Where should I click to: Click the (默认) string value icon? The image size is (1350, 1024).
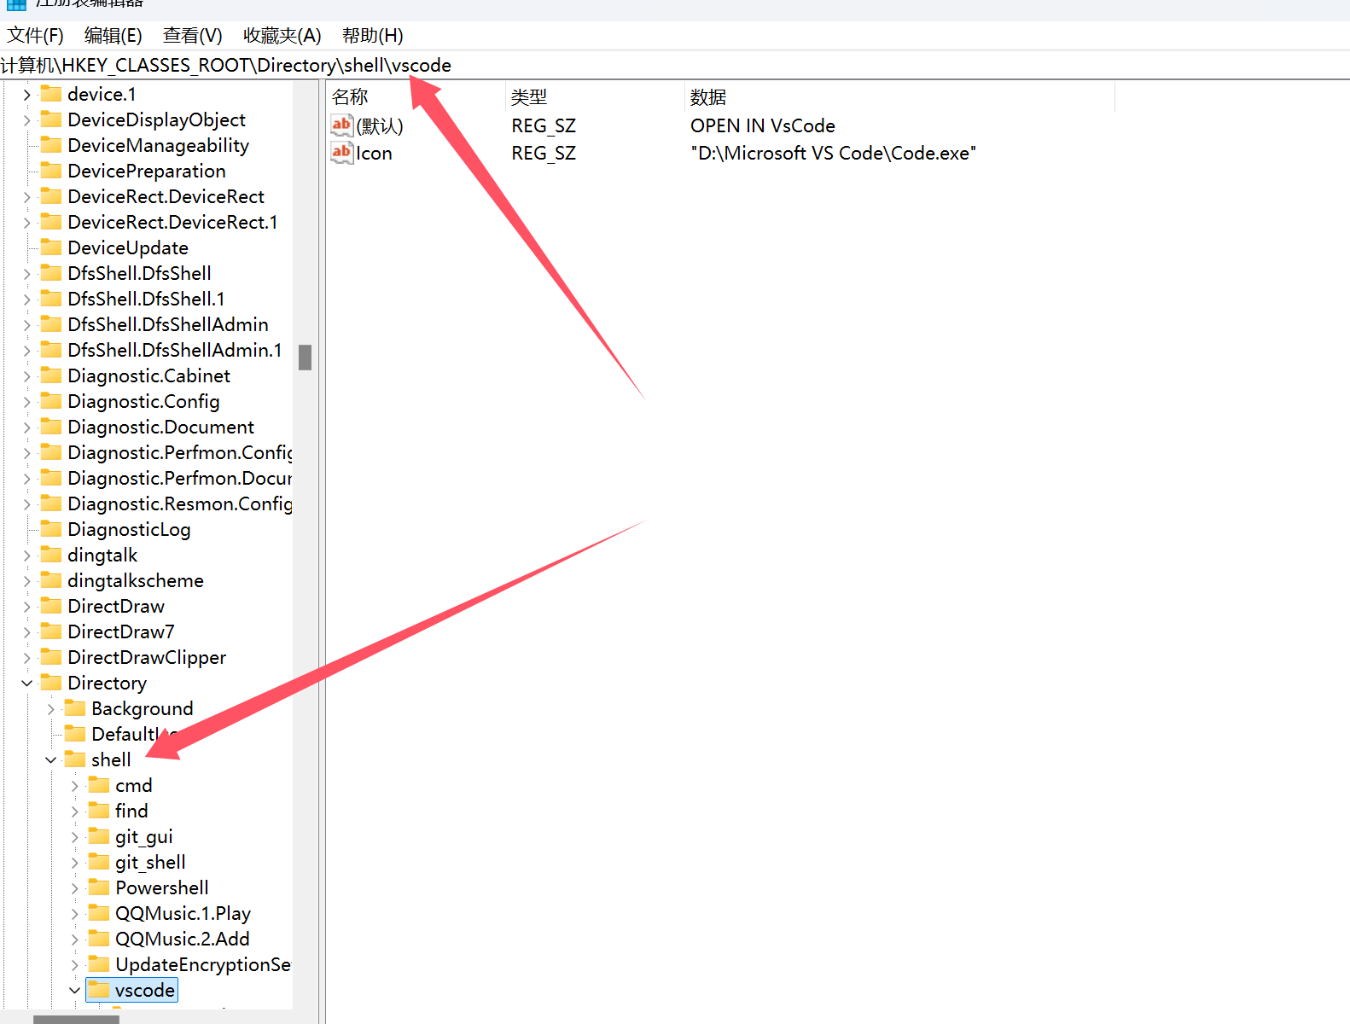pyautogui.click(x=341, y=125)
